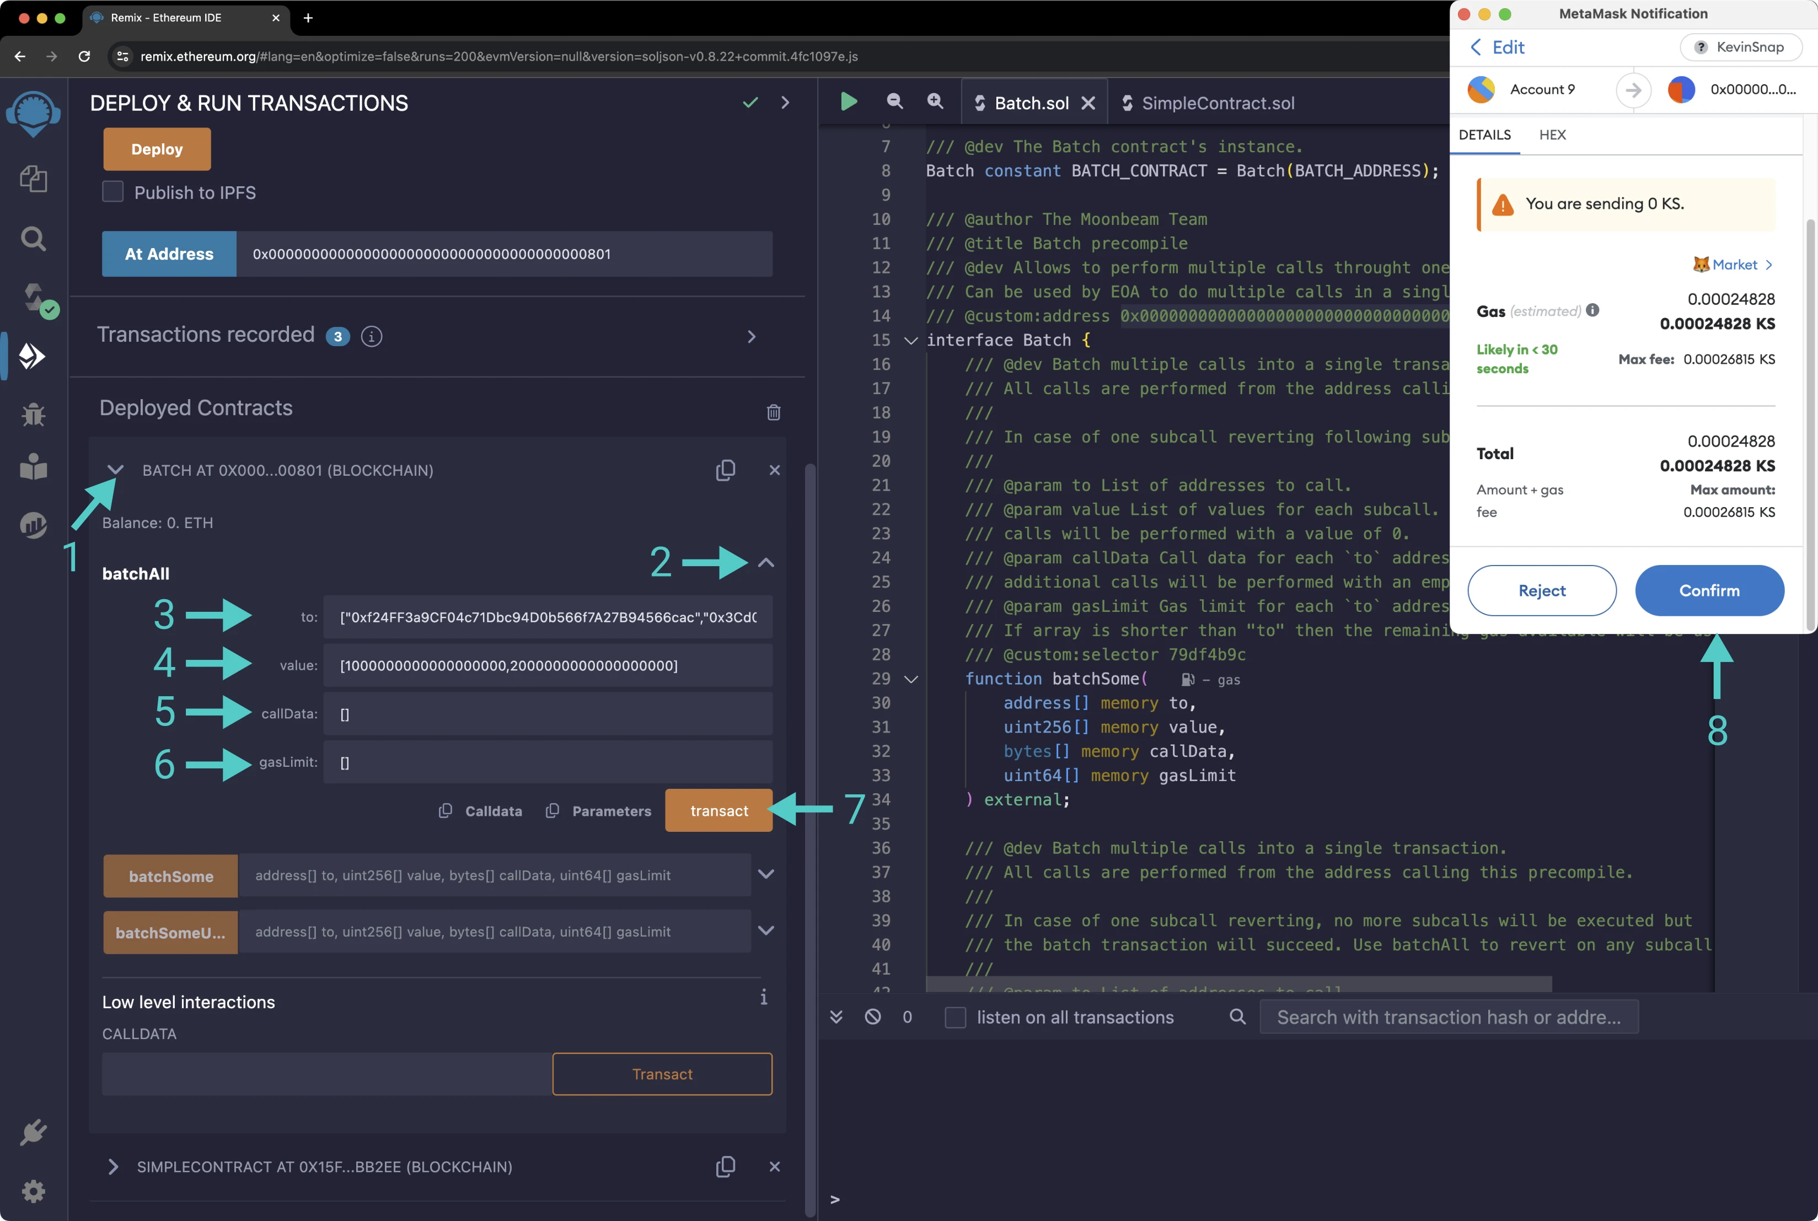
Task: Click low level Transact button
Action: pyautogui.click(x=662, y=1074)
